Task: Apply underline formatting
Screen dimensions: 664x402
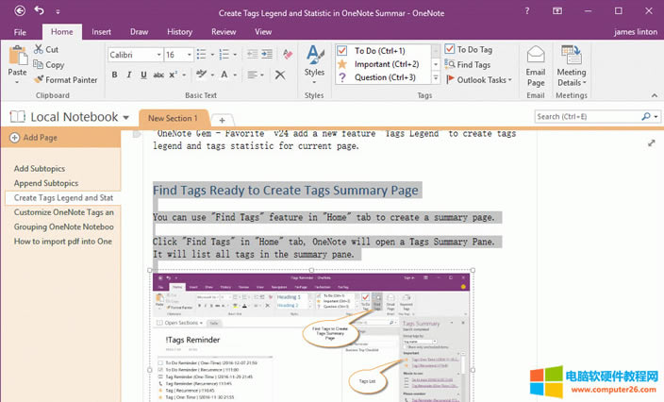Action: [x=142, y=75]
